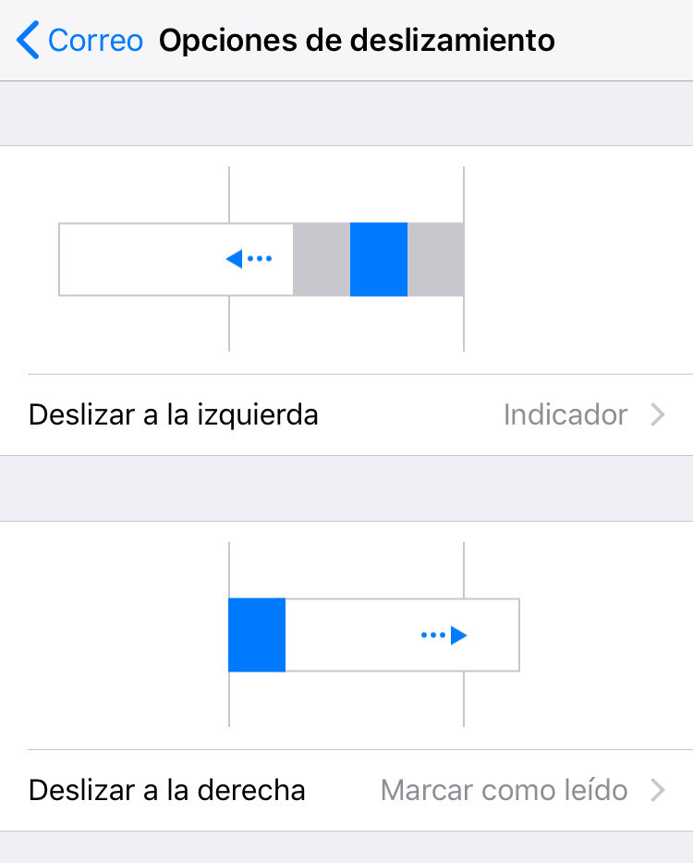This screenshot has width=693, height=863.
Task: Open Deslizar a la izquierda options
Action: click(346, 415)
